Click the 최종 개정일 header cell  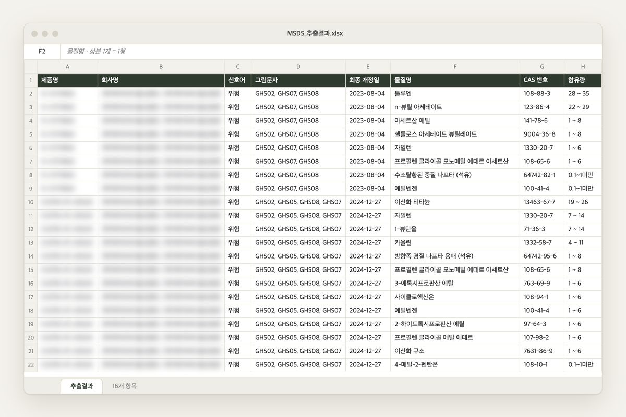tap(368, 80)
